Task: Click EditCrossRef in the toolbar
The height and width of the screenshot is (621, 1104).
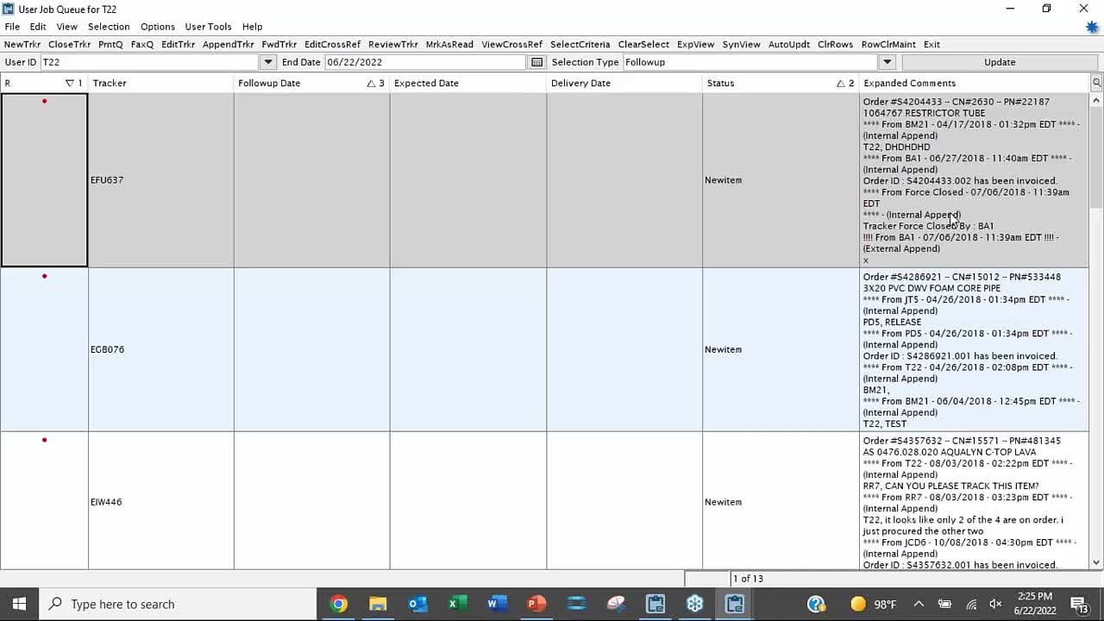Action: tap(333, 44)
